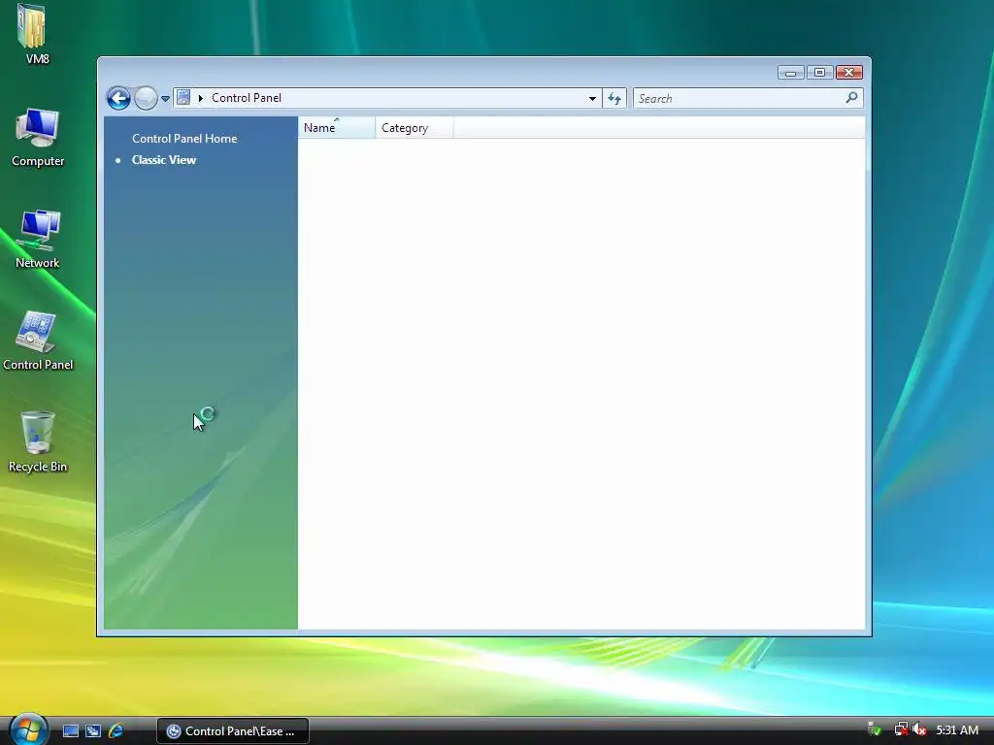Click Switch between windows quick launch icon
The image size is (994, 745).
93,731
